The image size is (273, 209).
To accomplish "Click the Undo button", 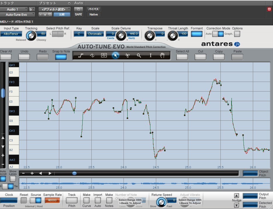I will [24, 57].
